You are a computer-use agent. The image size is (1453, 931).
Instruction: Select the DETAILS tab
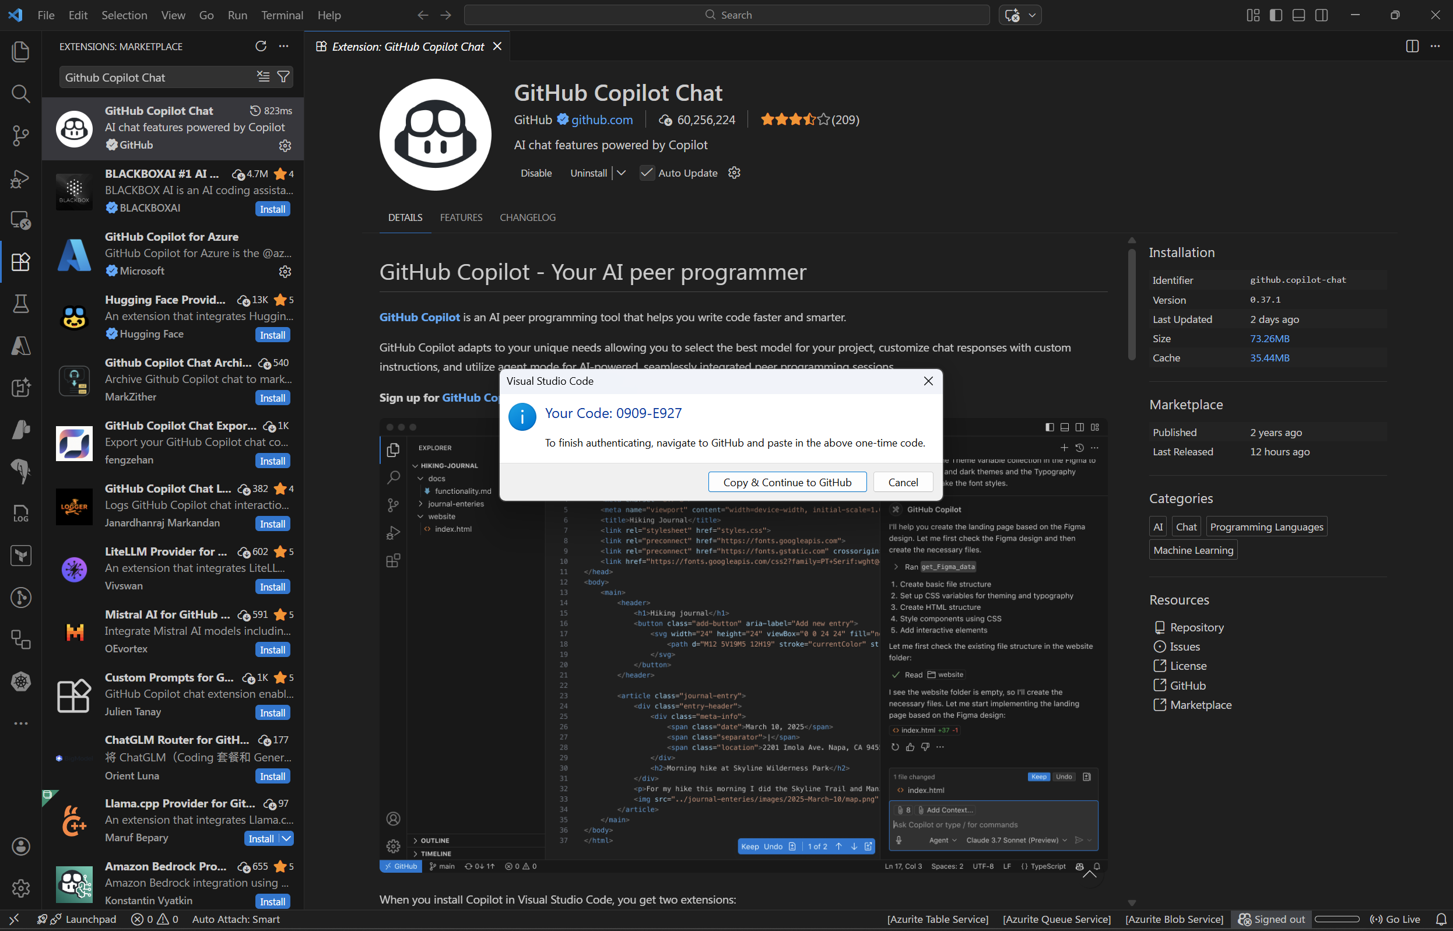[x=405, y=217]
